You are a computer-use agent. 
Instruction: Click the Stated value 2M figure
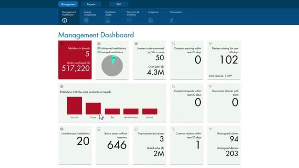coord(159,154)
